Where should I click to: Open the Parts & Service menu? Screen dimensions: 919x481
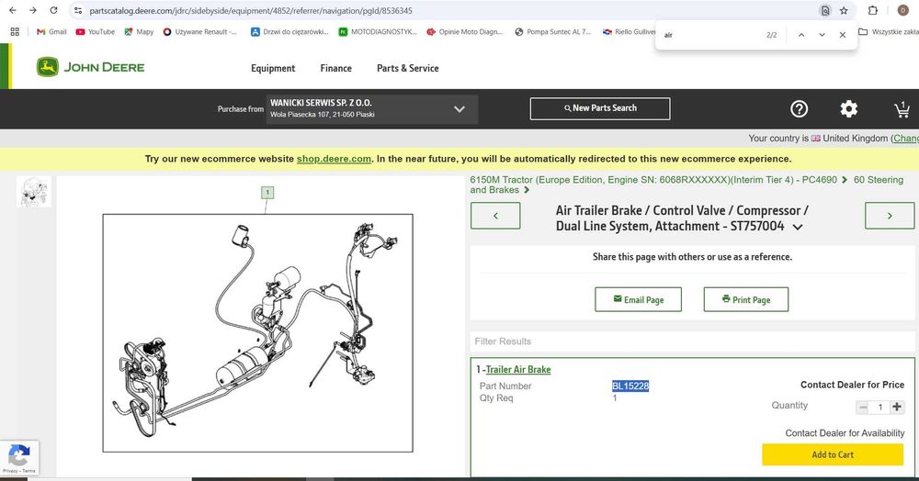pyautogui.click(x=407, y=68)
